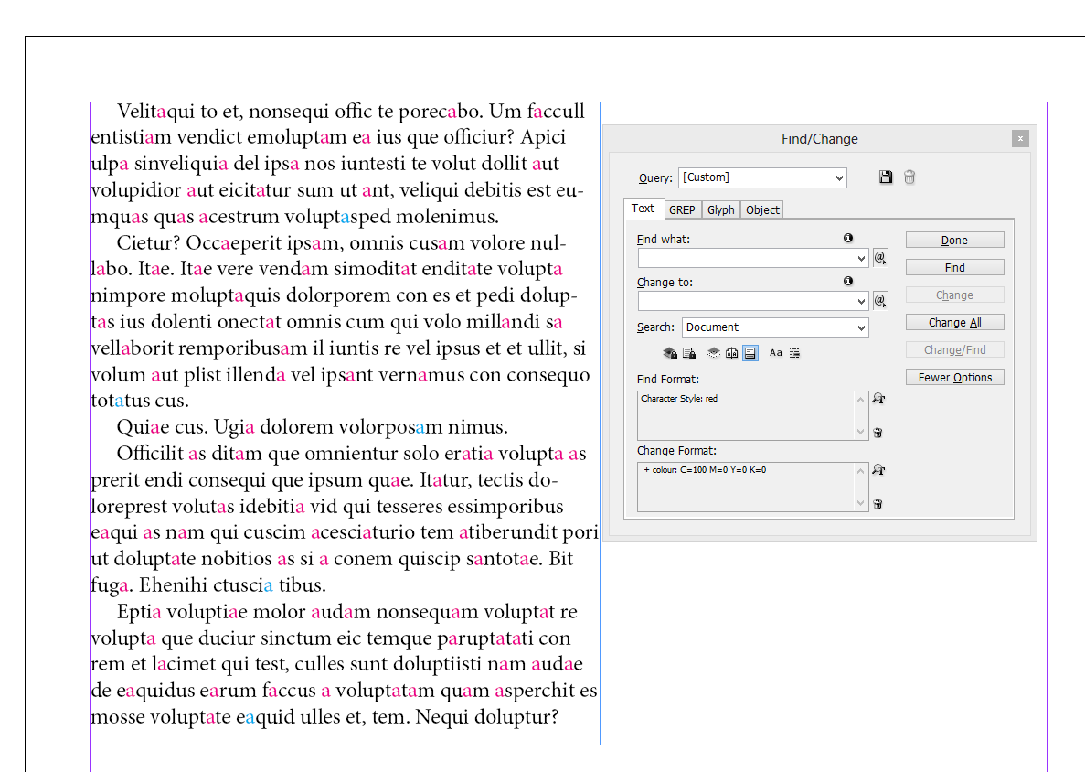
Task: Click the word 'Cietur?' in the text frame
Action: point(148,243)
